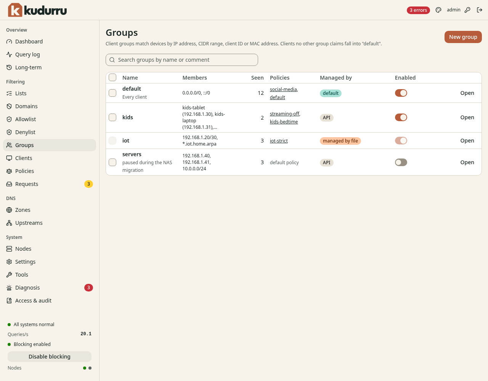Tick the select-all checkbox in header
The image size is (488, 381).
112,77
